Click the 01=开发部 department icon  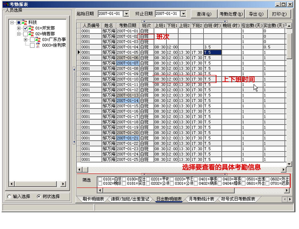(x=31, y=28)
